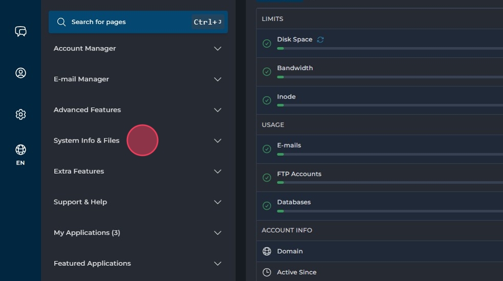Click the globe icon beside Domain
The height and width of the screenshot is (281, 503).
click(267, 251)
